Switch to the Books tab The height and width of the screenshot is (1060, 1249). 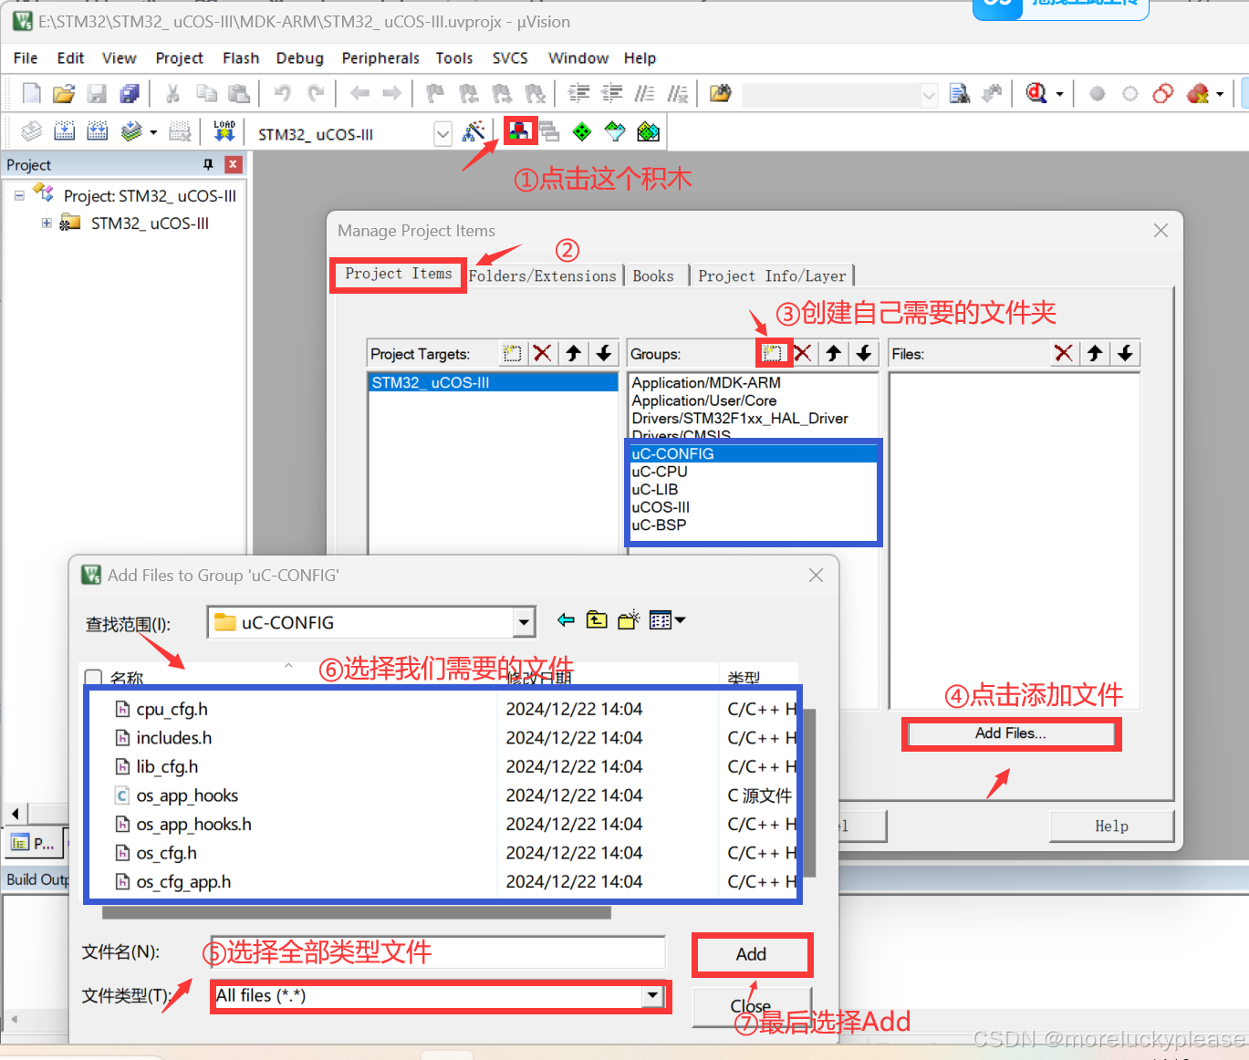click(x=653, y=275)
